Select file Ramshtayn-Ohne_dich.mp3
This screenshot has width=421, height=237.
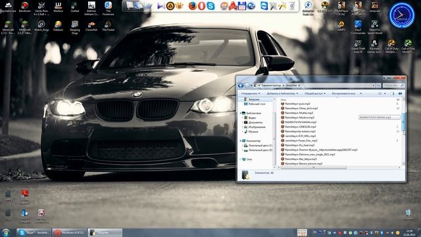click(299, 108)
